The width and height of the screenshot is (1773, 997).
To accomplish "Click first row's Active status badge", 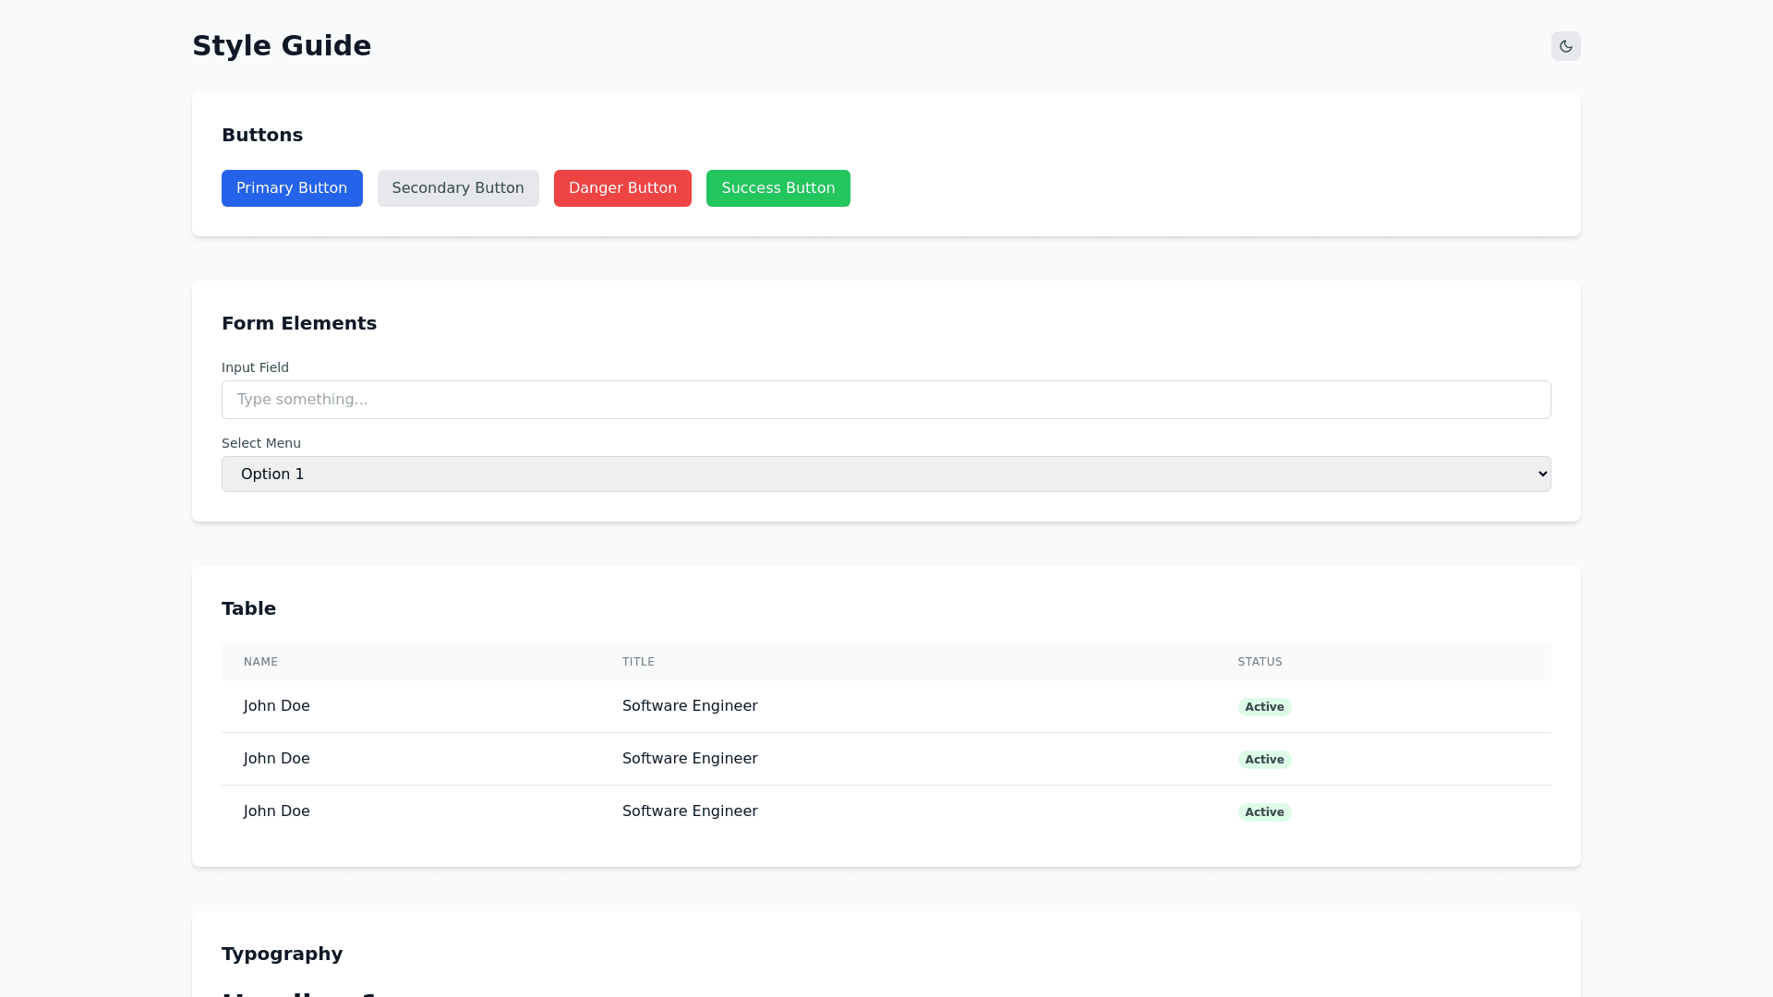I will click(x=1264, y=707).
